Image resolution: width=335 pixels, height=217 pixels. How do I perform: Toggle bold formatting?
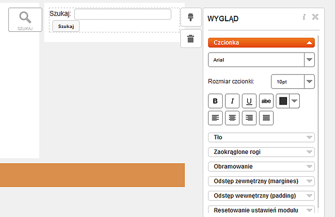click(216, 101)
